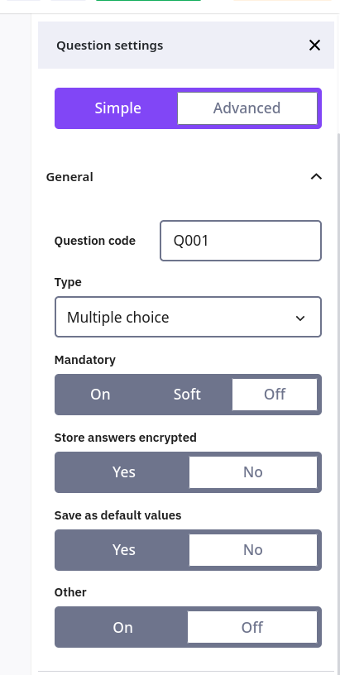
Task: Switch to the Advanced settings tab
Action: (247, 108)
